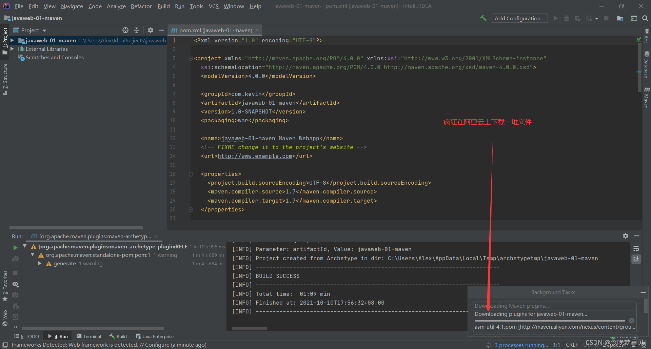Click the camera snapshot icon in Run panel

point(15,295)
